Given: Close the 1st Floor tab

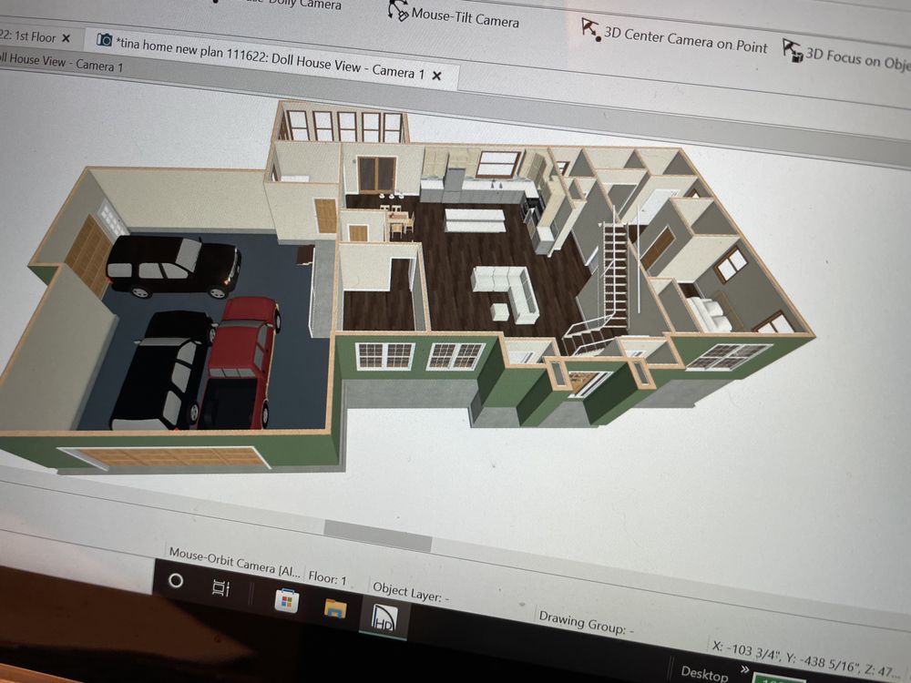Looking at the screenshot, I should coord(66,38).
